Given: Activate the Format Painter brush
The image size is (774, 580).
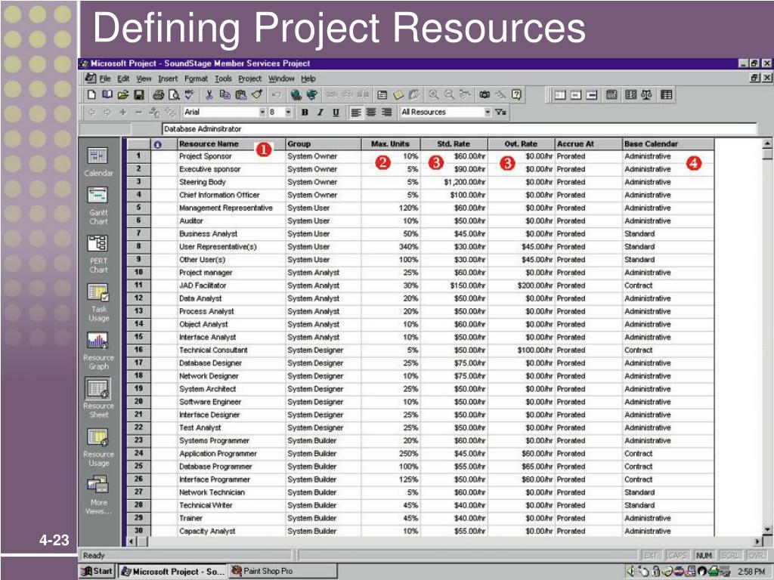Looking at the screenshot, I should click(257, 94).
